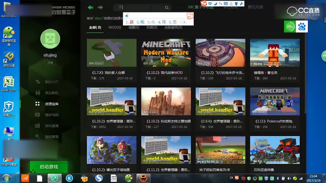Viewport: 326px width, 183px height.
Task: Open 联机大厅 menu entry
Action: (x=52, y=82)
